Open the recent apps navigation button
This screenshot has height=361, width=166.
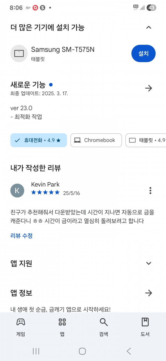point(36,351)
